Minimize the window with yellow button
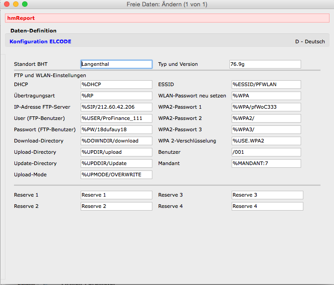334x285 pixels. pyautogui.click(x=16, y=4)
